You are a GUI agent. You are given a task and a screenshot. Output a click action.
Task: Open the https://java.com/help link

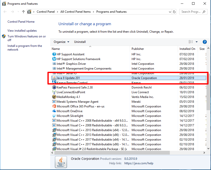click(139, 163)
